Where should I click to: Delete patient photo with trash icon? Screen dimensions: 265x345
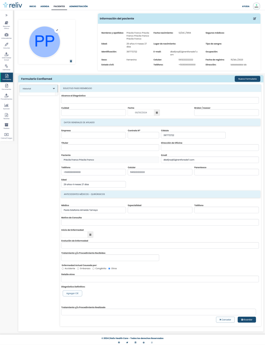(x=71, y=61)
